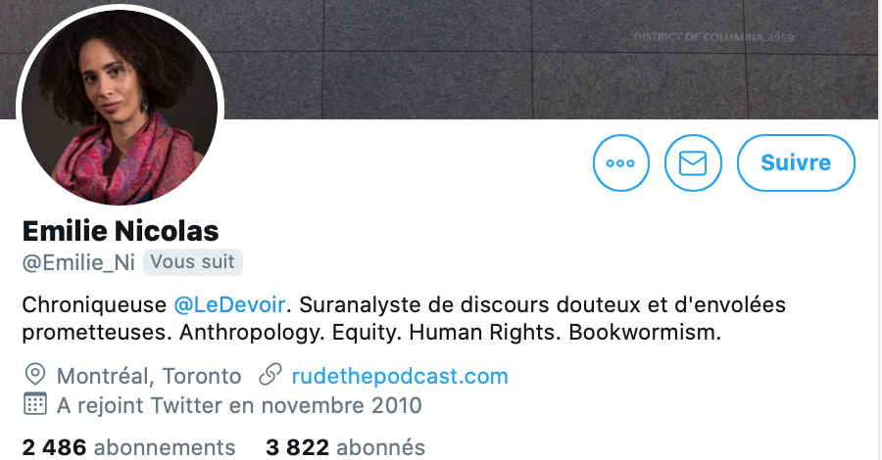Click the Bookwormism word in bio
Screen dimensions: 882x460
[x=645, y=332]
